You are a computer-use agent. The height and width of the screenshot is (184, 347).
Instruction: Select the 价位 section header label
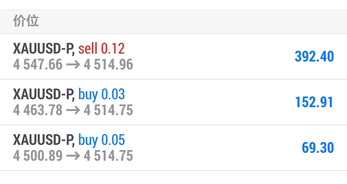(x=26, y=21)
